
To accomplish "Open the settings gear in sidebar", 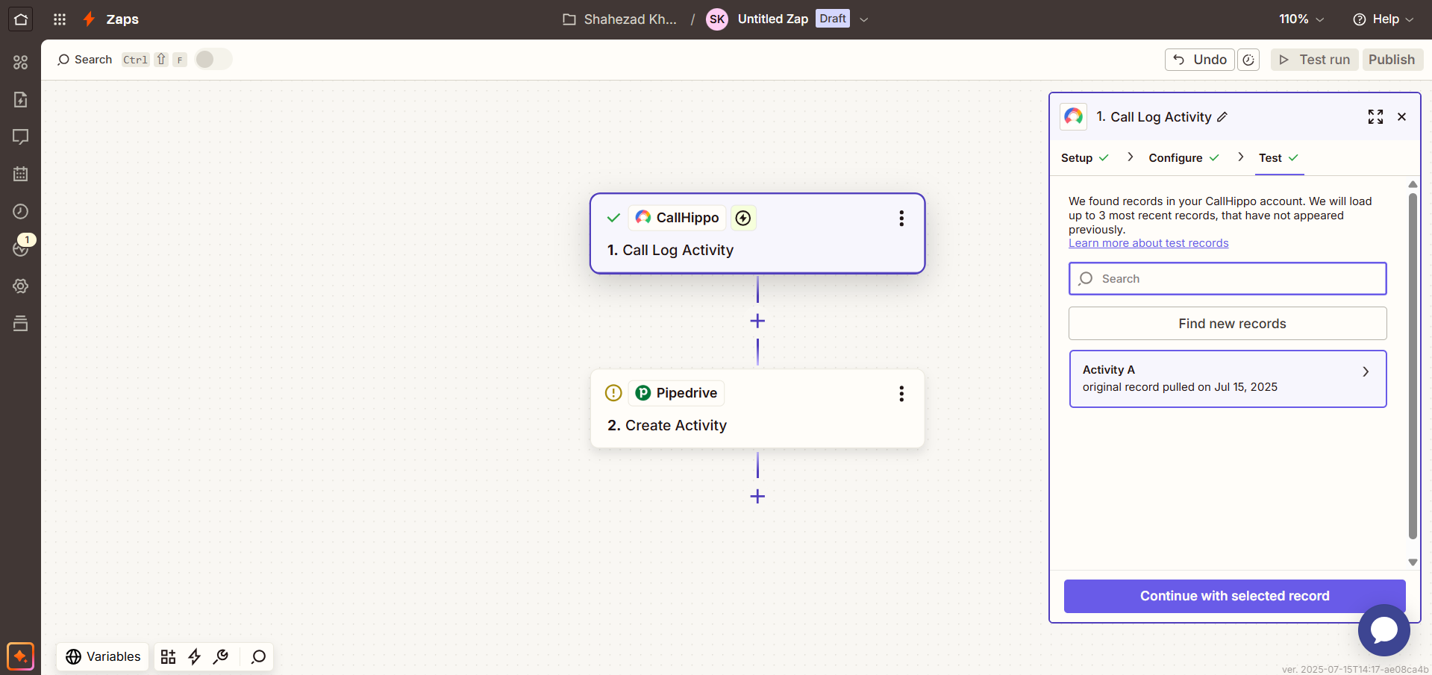I will click(20, 286).
